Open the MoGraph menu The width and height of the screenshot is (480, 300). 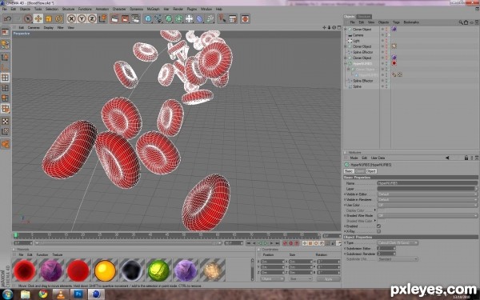[x=153, y=9]
